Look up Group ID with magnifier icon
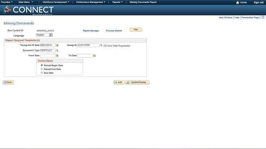Viewport: 266px width, 149px height. point(101,45)
